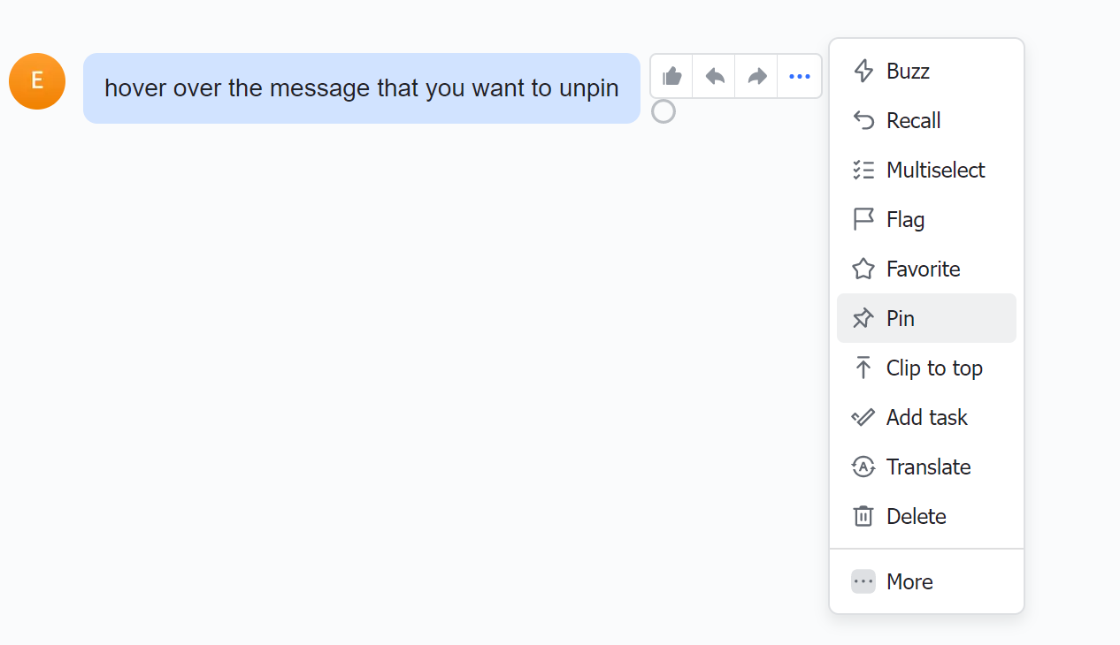The image size is (1120, 645).
Task: Click the lightning bolt Buzz icon
Action: point(863,71)
